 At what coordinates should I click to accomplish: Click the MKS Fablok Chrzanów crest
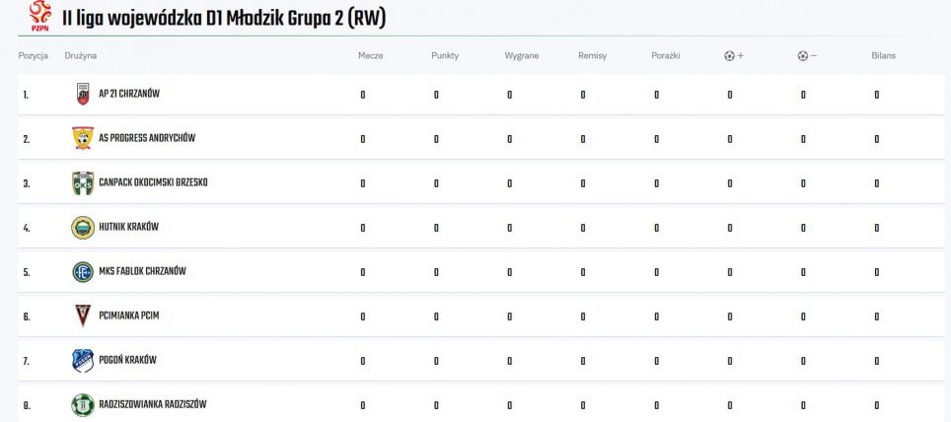coord(83,272)
